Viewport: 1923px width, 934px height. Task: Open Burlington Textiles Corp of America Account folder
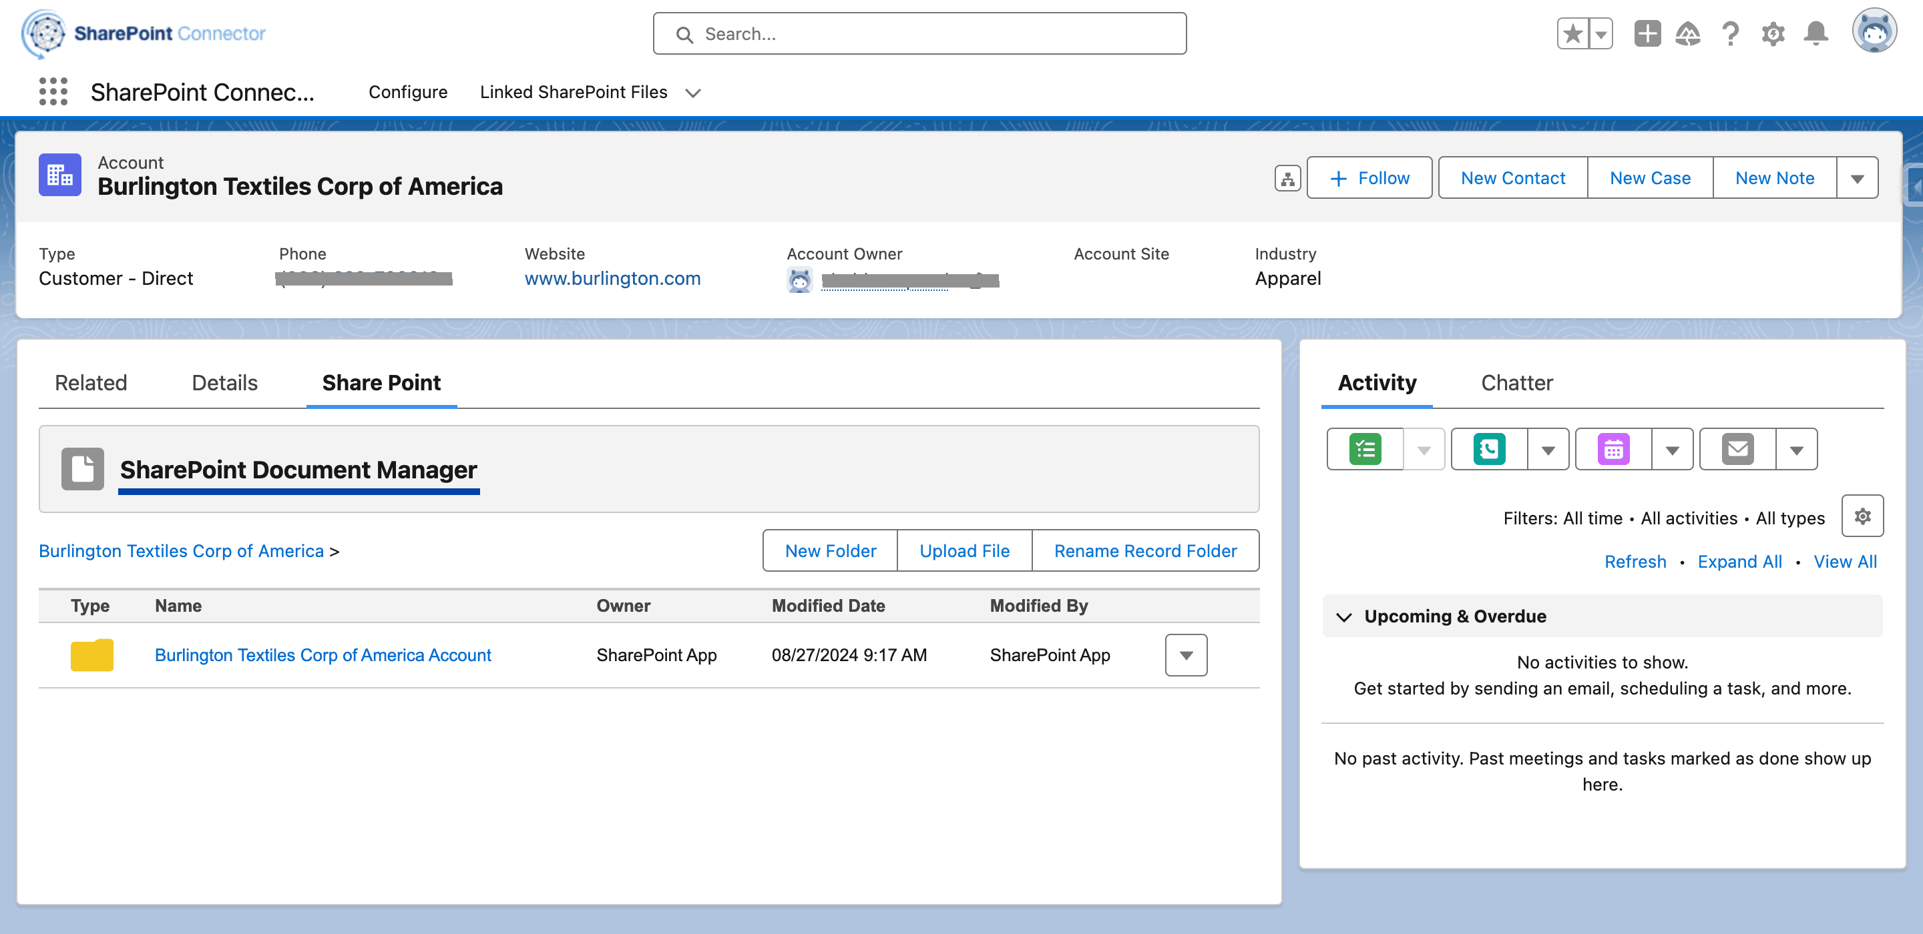coord(323,655)
